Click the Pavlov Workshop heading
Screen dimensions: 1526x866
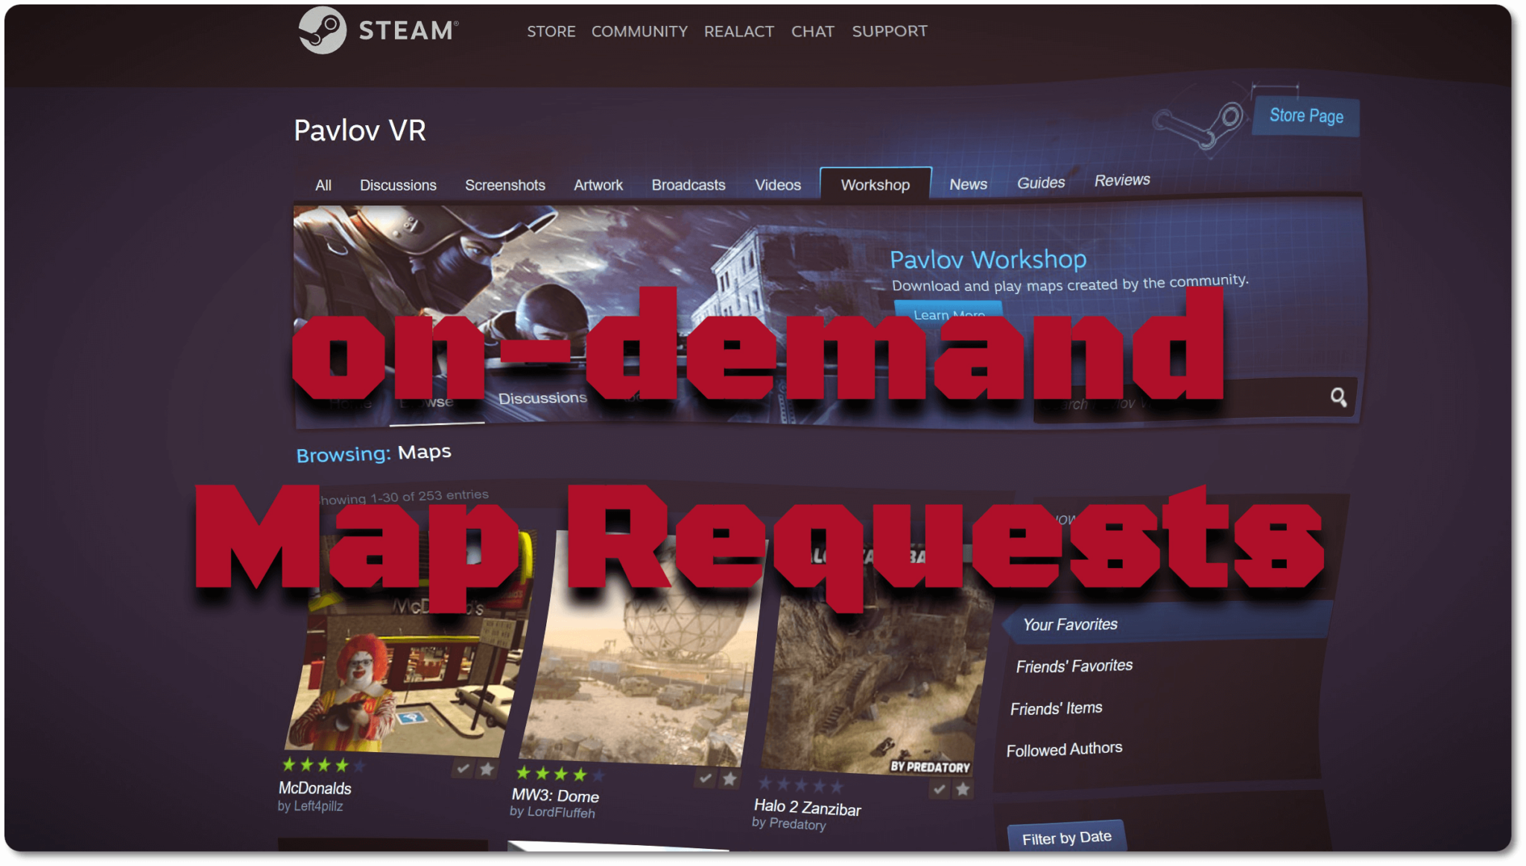coord(988,259)
